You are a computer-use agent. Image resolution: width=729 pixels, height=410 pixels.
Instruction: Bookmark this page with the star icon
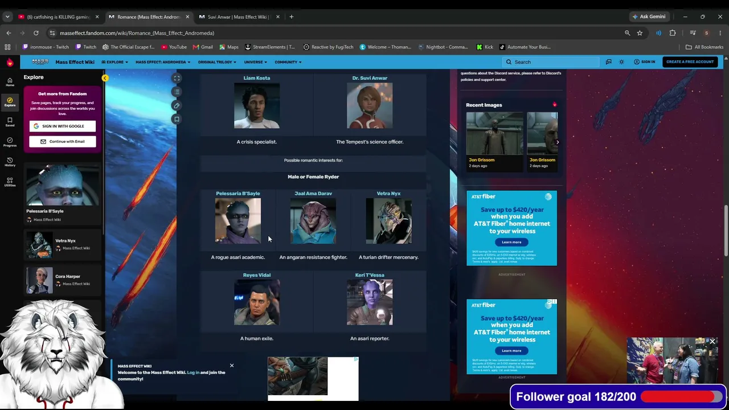[640, 33]
